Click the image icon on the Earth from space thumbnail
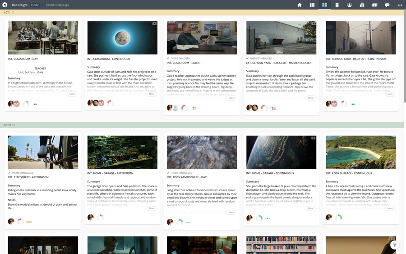406x254 pixels. [314, 138]
